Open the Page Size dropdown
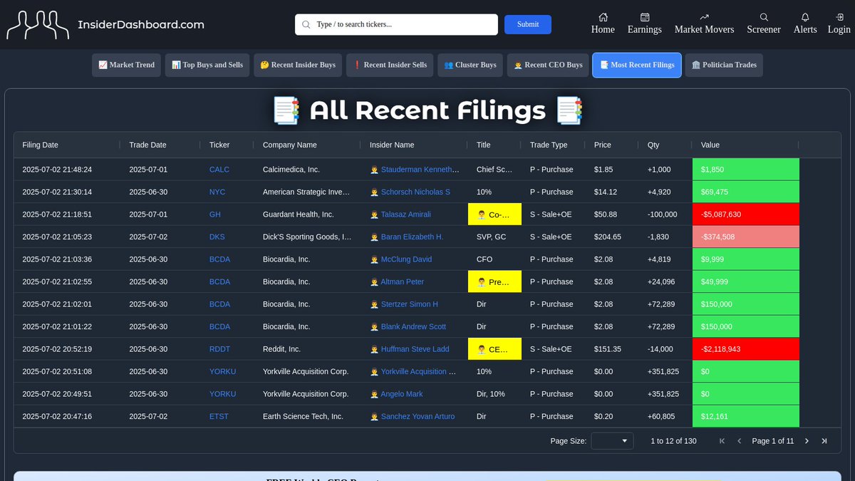 pyautogui.click(x=612, y=441)
